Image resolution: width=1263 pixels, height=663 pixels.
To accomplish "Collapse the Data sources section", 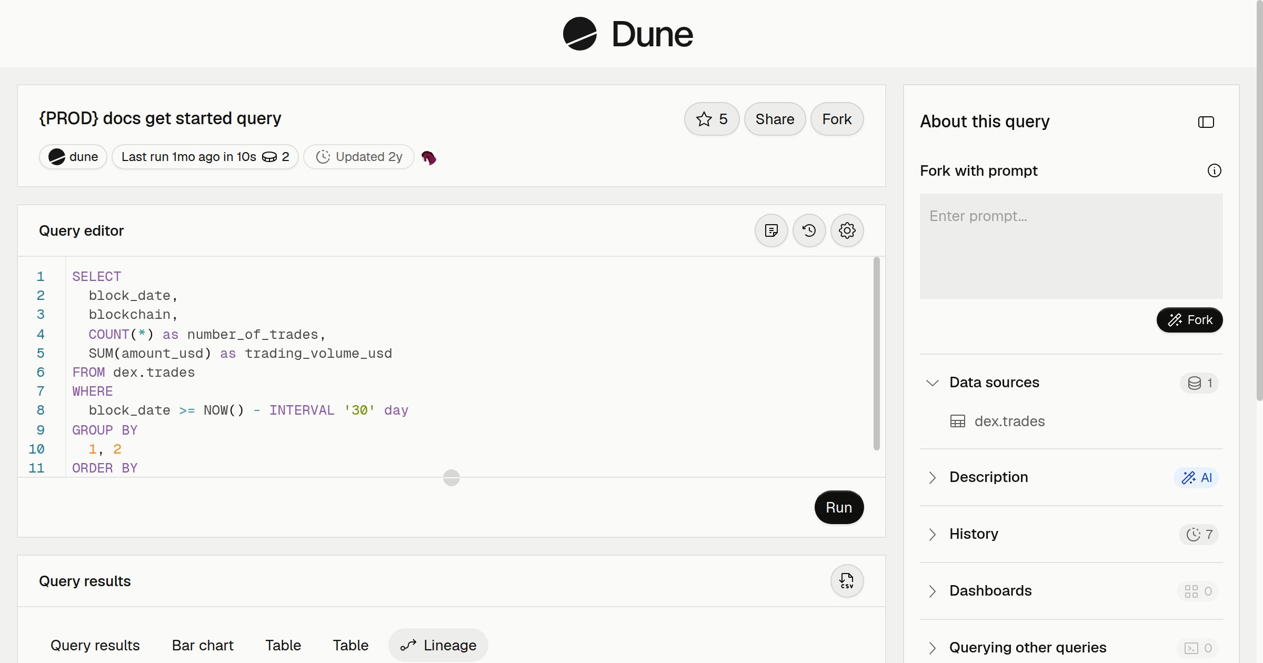I will [932, 383].
